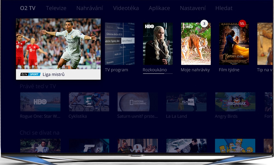Open the TV program guide tile
The image size is (274, 165).
point(120,44)
